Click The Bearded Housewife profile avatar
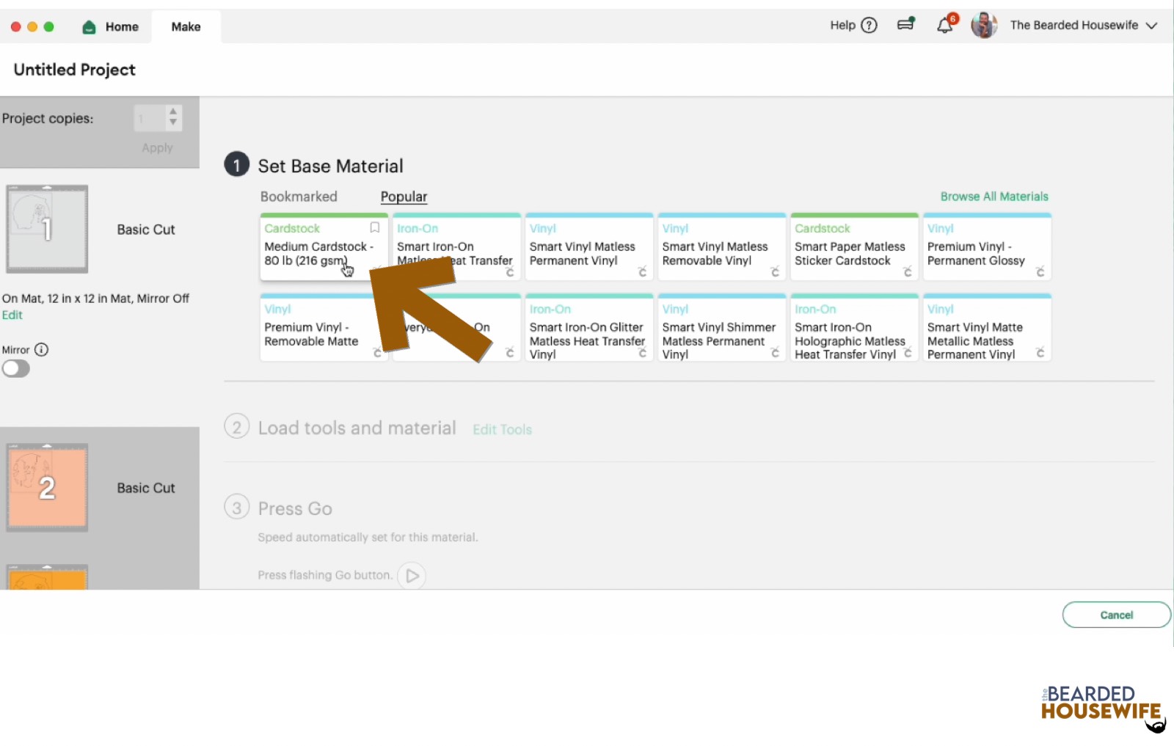Screen dimensions: 1174x746 pos(984,25)
